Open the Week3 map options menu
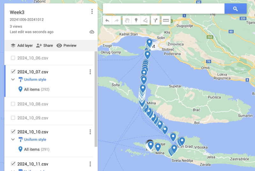This screenshot has height=171, width=255. 92,12
